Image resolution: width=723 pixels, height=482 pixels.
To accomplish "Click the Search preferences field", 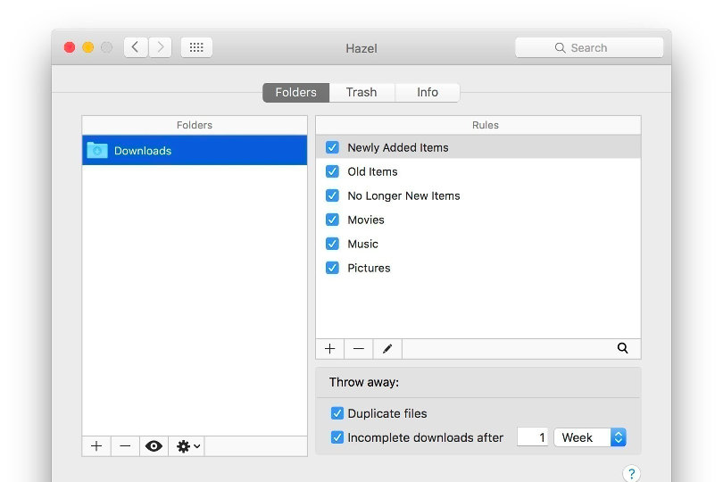I will (x=589, y=47).
